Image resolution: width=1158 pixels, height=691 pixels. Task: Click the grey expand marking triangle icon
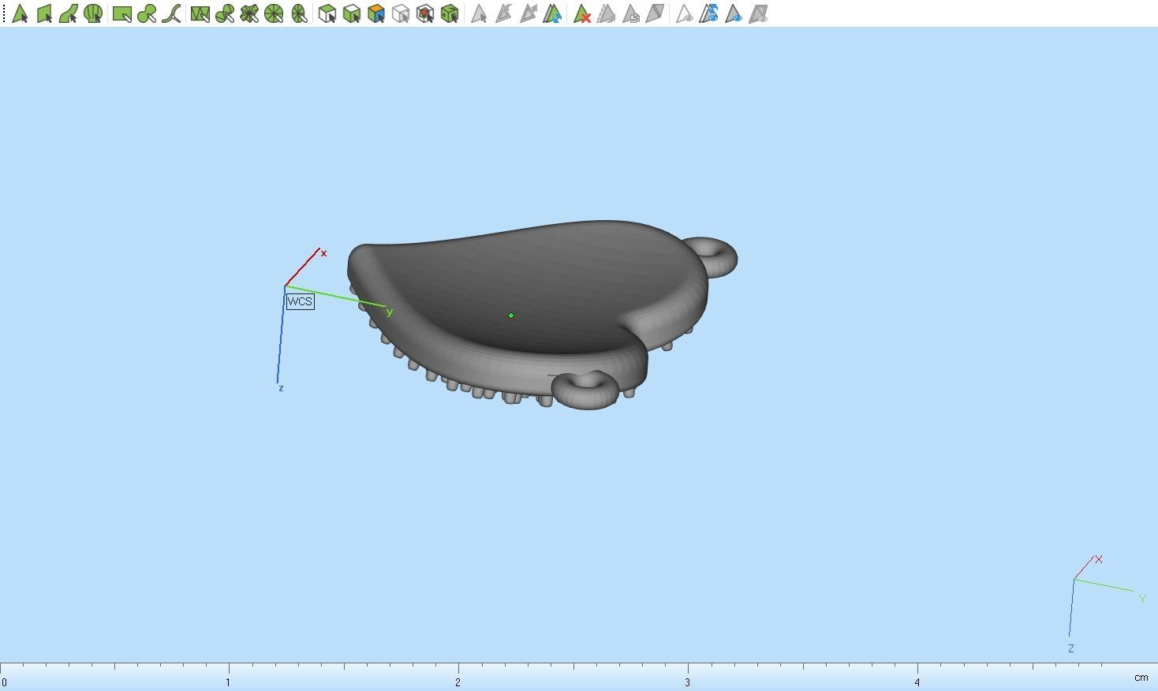click(528, 13)
